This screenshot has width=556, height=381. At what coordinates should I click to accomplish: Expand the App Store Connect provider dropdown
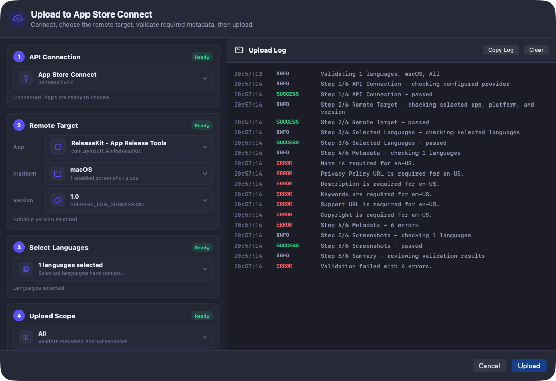click(x=113, y=78)
